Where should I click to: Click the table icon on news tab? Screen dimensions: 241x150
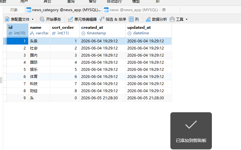coord(106,10)
